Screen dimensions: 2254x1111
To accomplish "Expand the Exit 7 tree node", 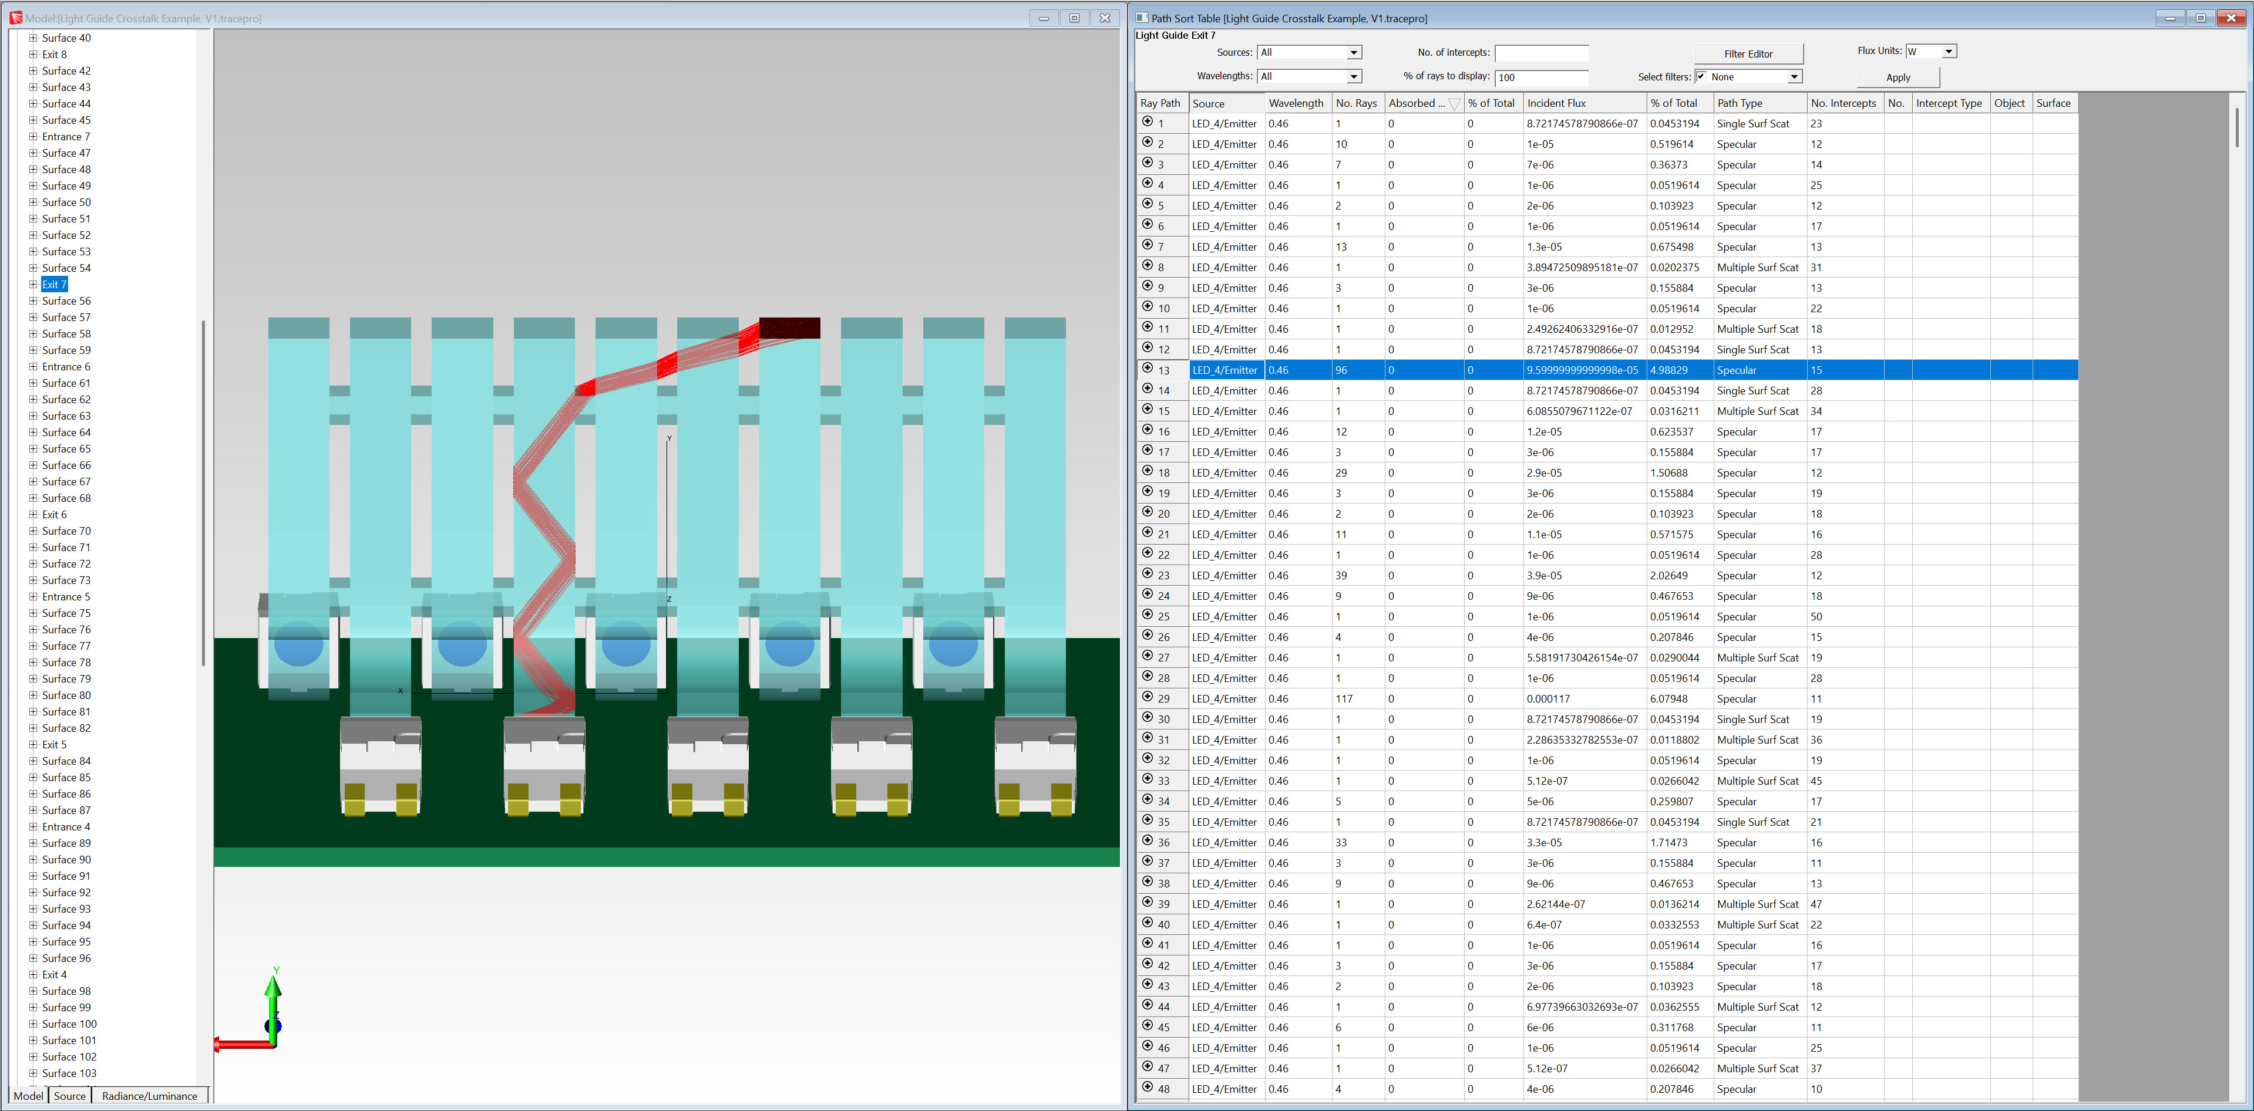I will (x=33, y=284).
